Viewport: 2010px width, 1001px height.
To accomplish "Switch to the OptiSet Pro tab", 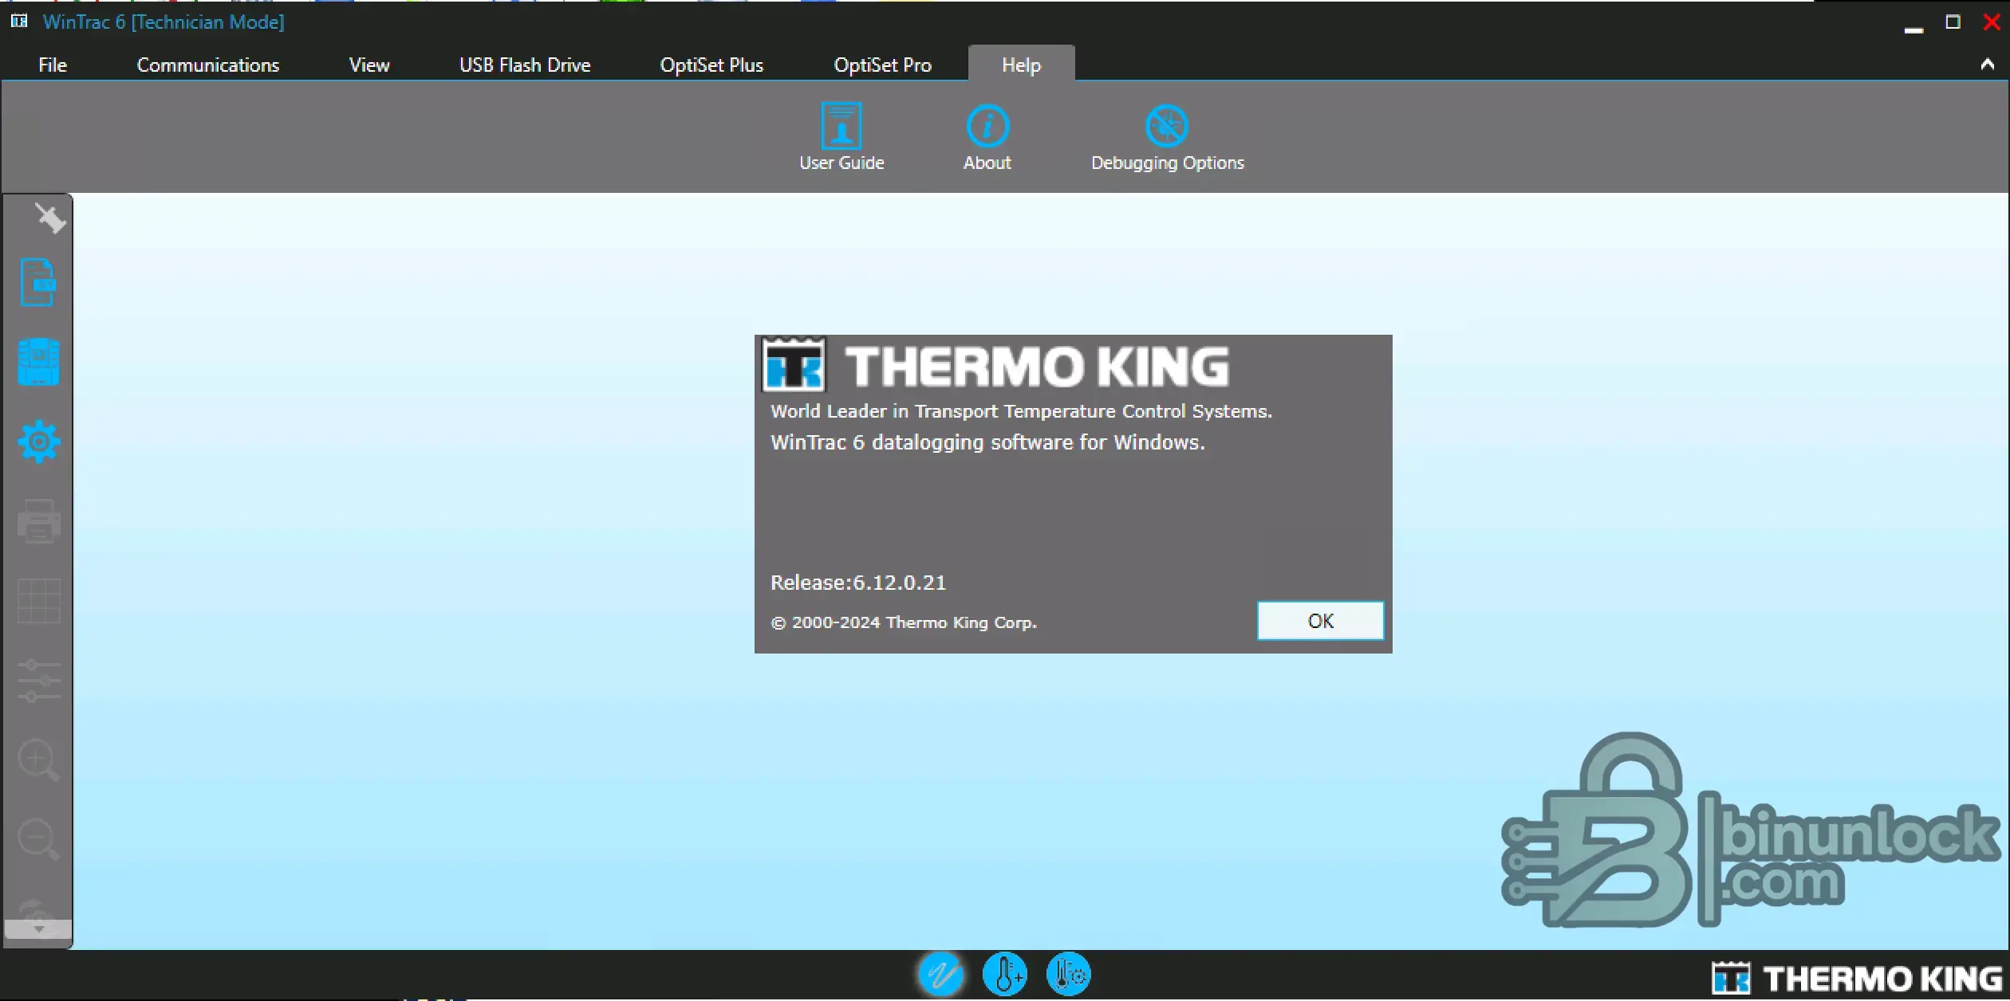I will pos(882,65).
